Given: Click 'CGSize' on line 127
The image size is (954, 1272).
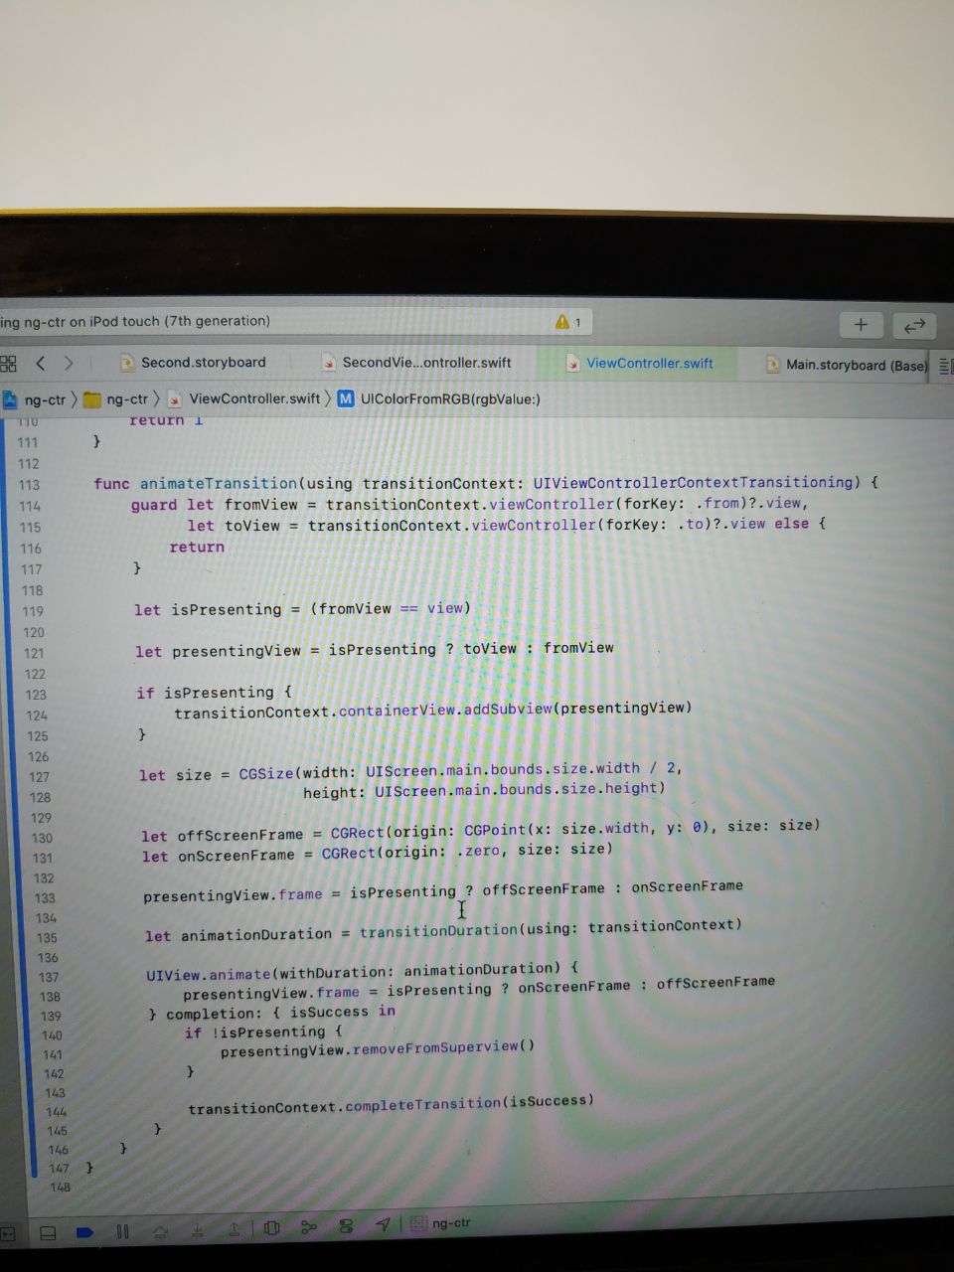Looking at the screenshot, I should [x=266, y=773].
